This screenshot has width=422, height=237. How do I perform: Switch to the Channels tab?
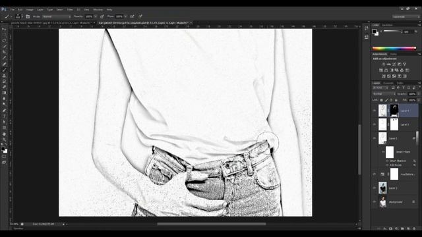(388, 83)
